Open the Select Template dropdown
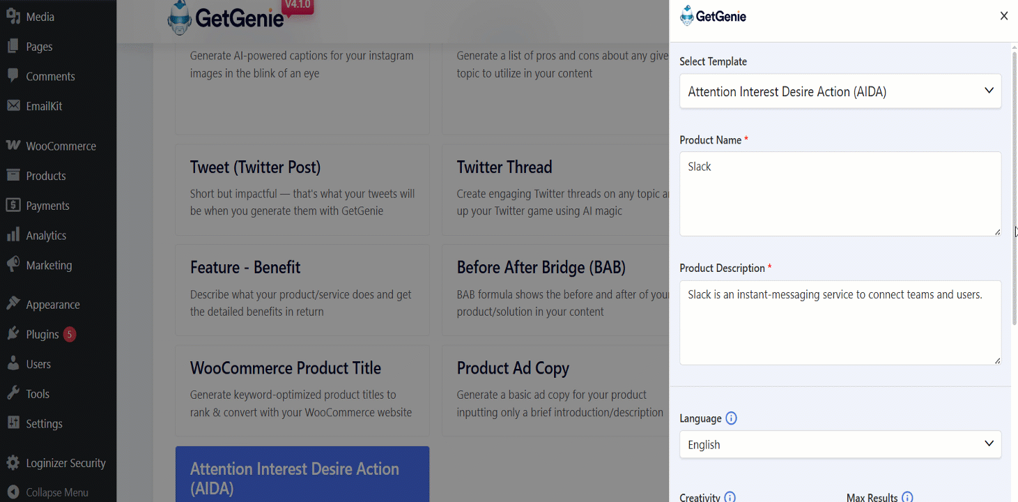This screenshot has height=502, width=1018. point(840,91)
